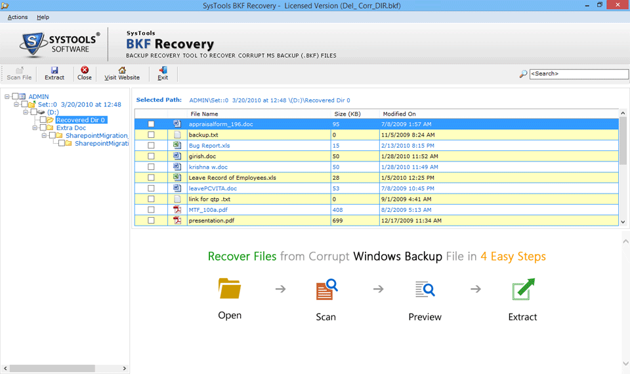Image resolution: width=630 pixels, height=374 pixels.
Task: Open the Actions menu
Action: (18, 17)
